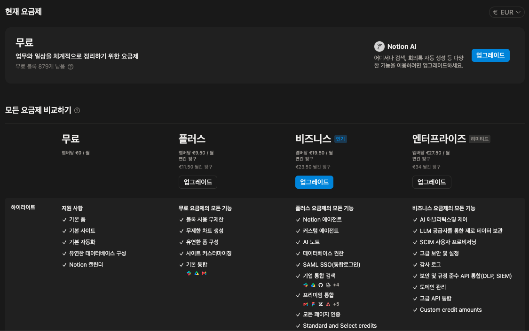
Task: Click 보안 및 규정 준수 API 통합(DLP, SIEM)
Action: pyautogui.click(x=466, y=276)
